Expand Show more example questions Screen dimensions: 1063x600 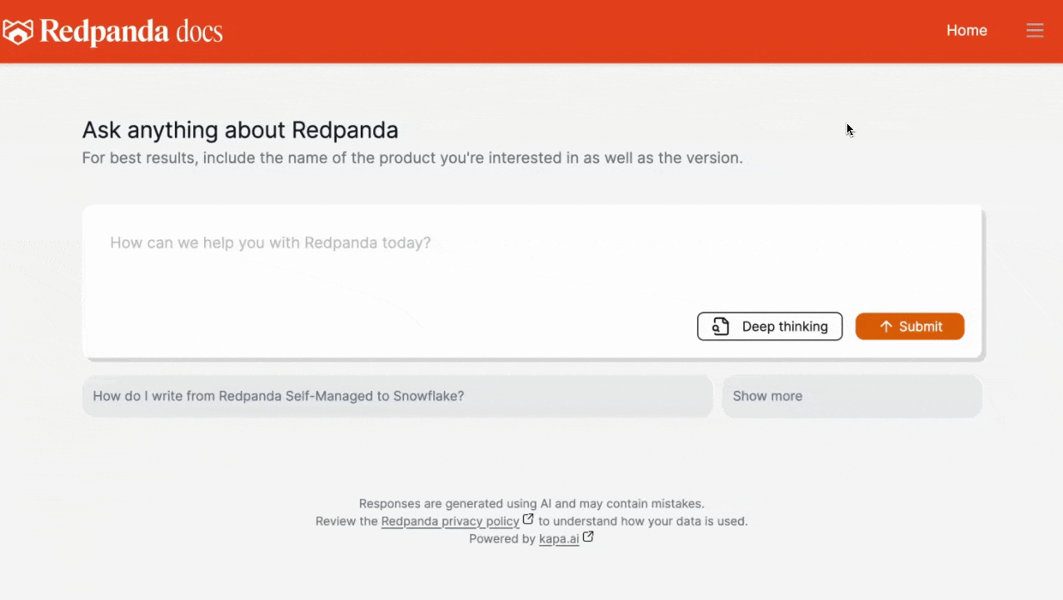[x=852, y=396]
